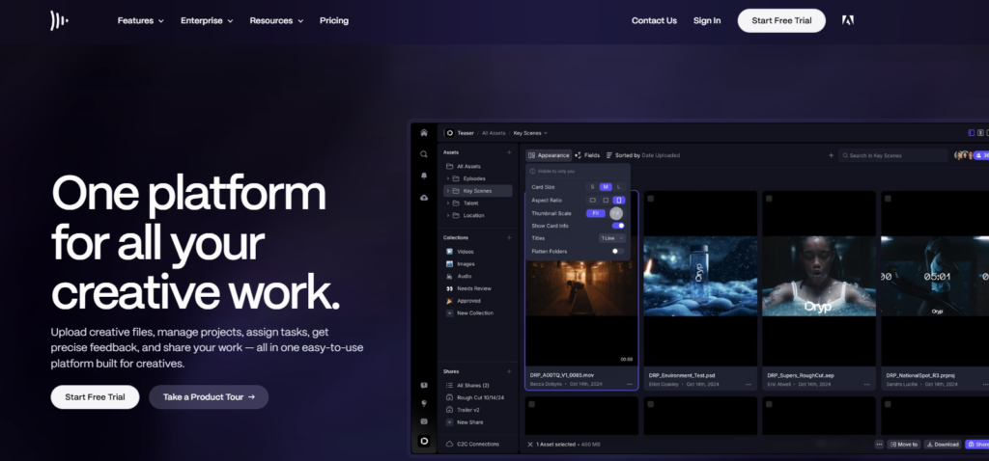
Task: Set Card Size to S
Action: pyautogui.click(x=592, y=187)
